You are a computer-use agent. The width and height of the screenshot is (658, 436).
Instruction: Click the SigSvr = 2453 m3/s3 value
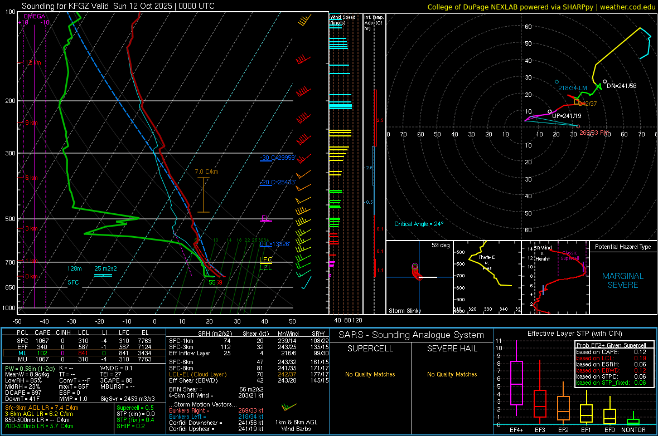pos(128,398)
